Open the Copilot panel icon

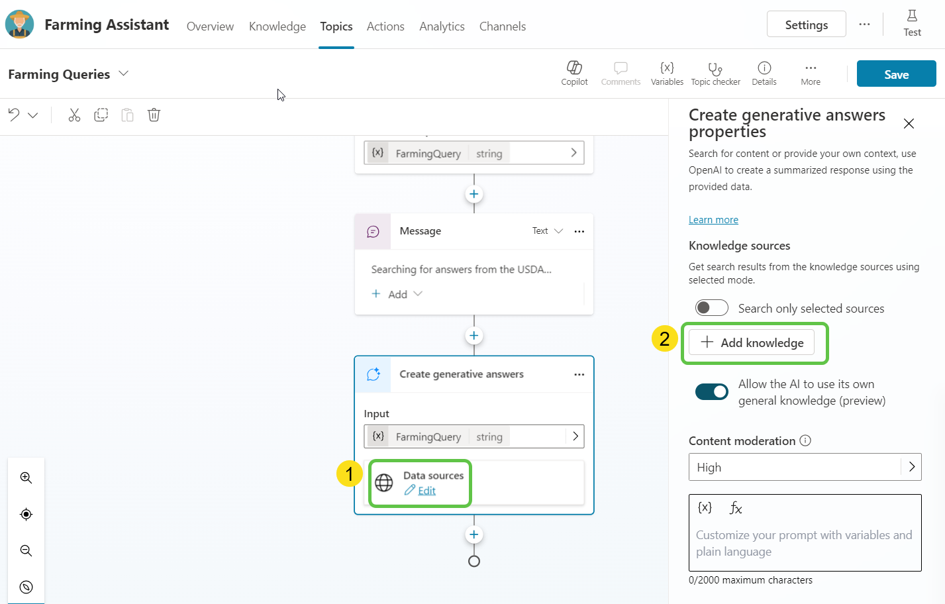click(x=574, y=73)
